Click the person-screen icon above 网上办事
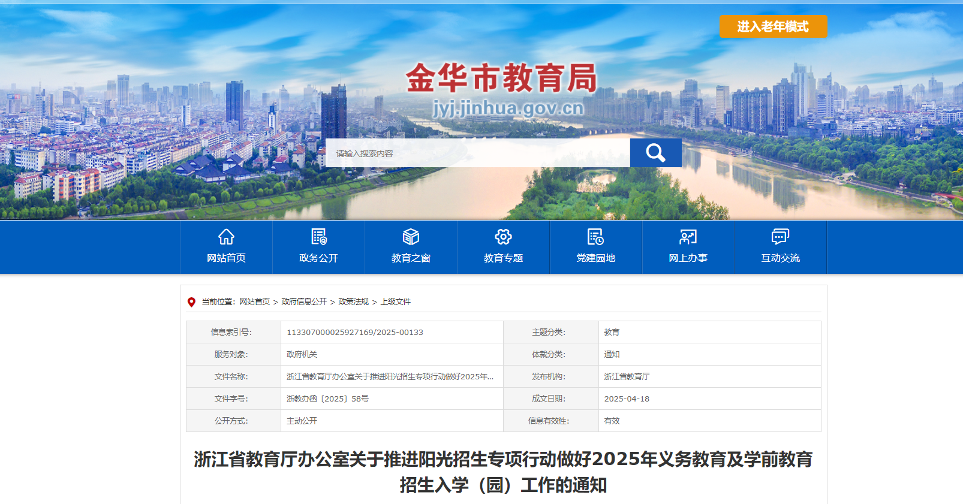 point(688,237)
